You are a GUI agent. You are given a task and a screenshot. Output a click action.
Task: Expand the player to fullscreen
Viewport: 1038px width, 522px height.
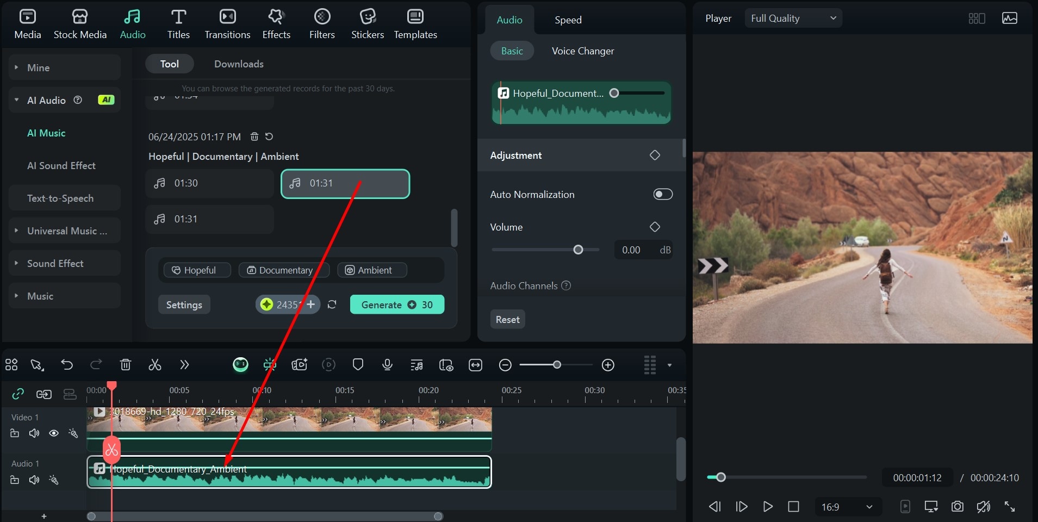(1010, 507)
